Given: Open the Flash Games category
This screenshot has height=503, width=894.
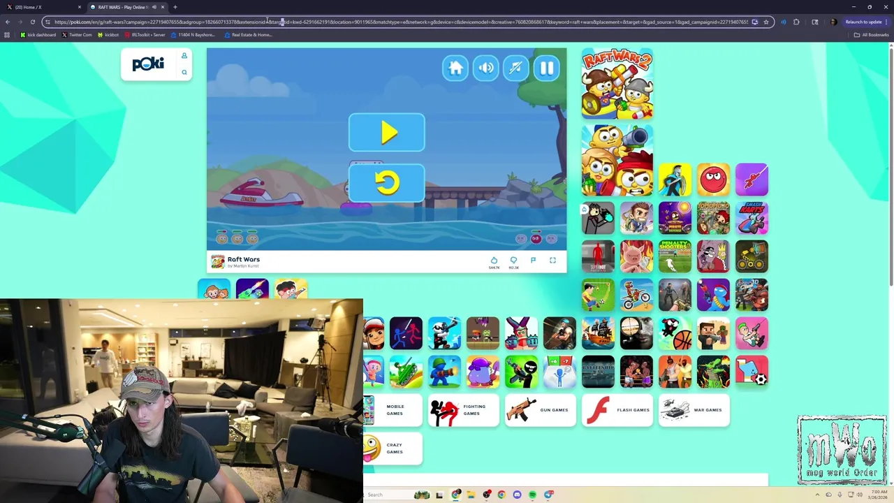Looking at the screenshot, I should (617, 410).
